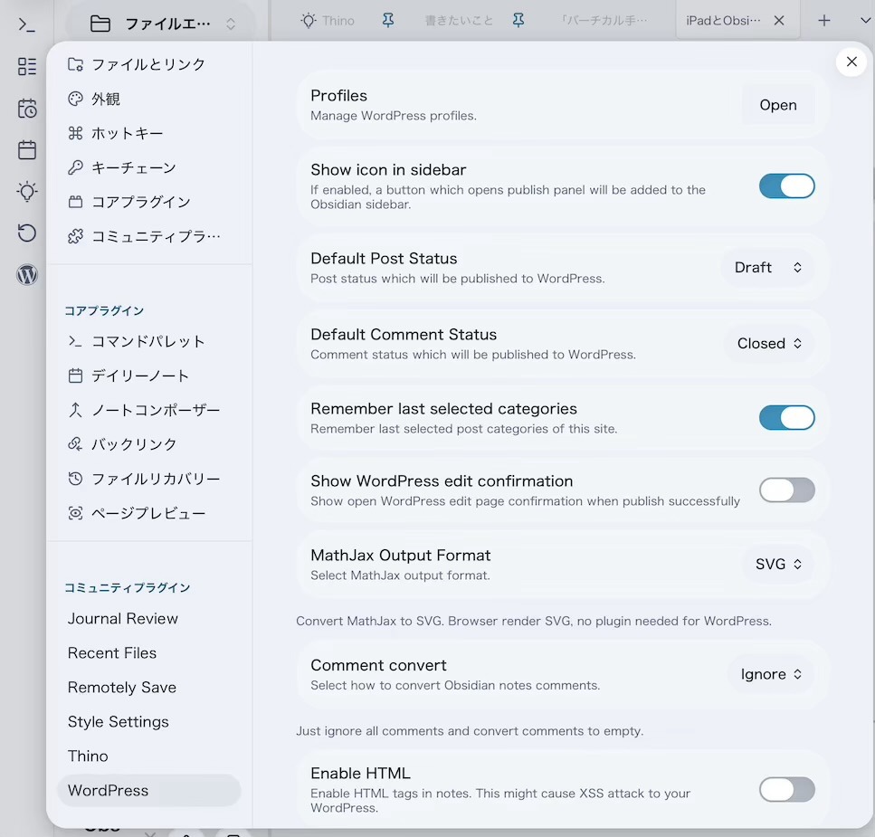This screenshot has height=837, width=875.
Task: Open 外観 appearance settings
Action: pos(149,100)
